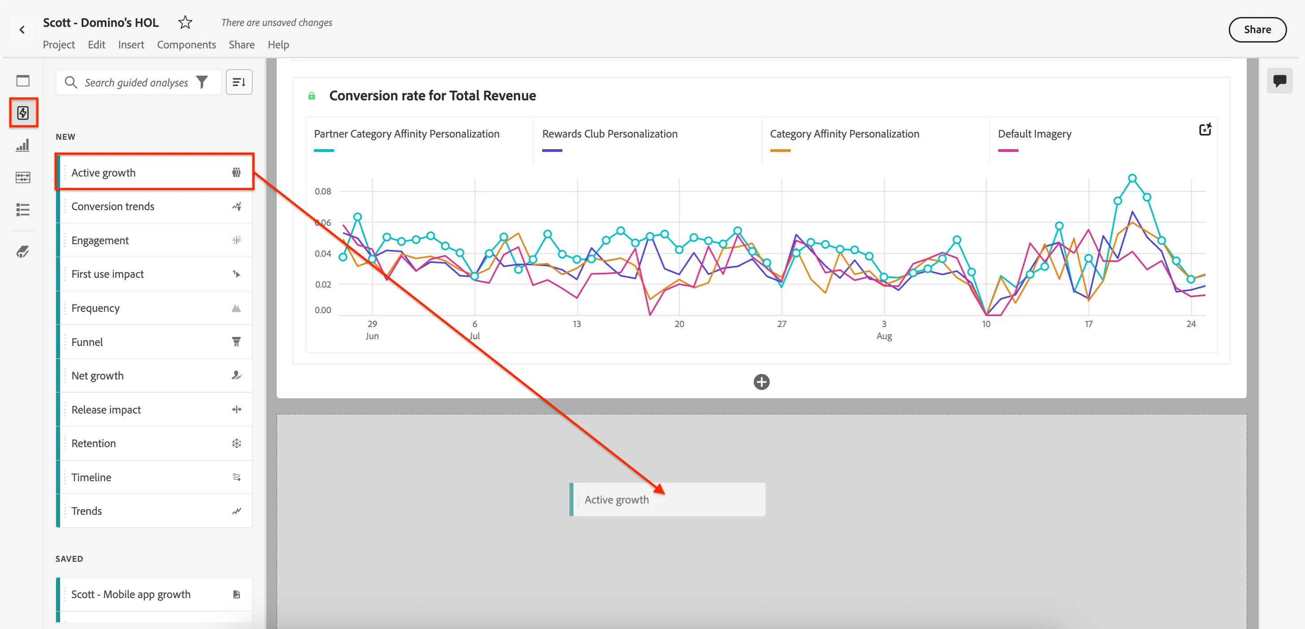Open the Components menu
The width and height of the screenshot is (1305, 629).
[187, 44]
